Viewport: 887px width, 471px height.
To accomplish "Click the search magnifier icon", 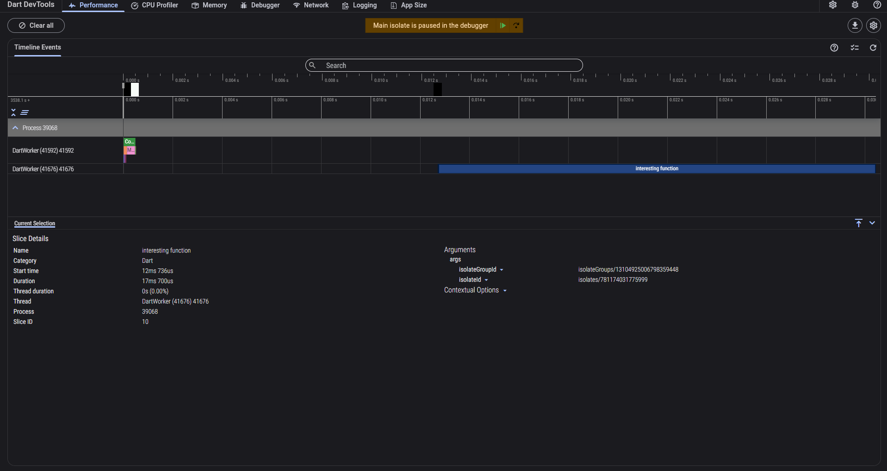I will point(313,65).
